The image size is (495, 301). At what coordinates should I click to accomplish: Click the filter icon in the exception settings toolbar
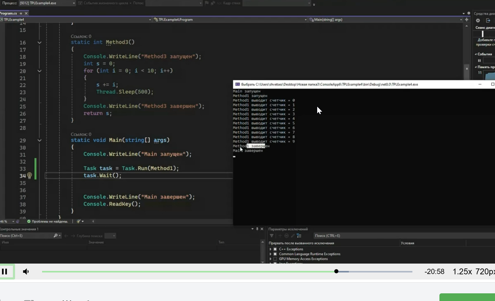point(271,236)
